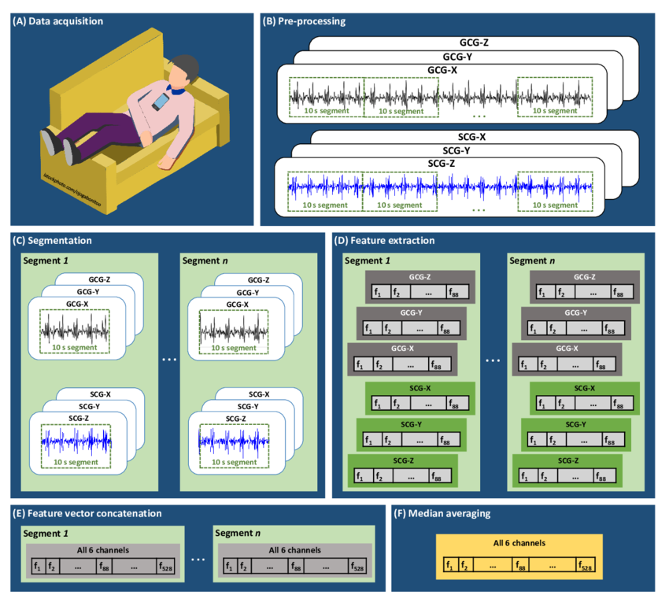Viewport: 669px width, 606px height.
Task: Click the smartphone on the person's chest
Action: point(161,102)
